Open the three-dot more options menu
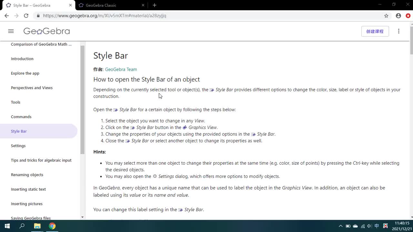 tap(399, 31)
